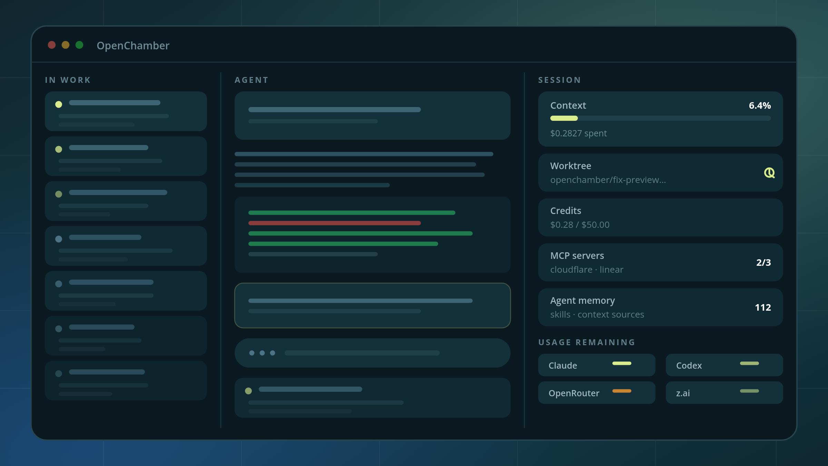
Task: Click the USAGE REMAINING heading
Action: [x=586, y=342]
